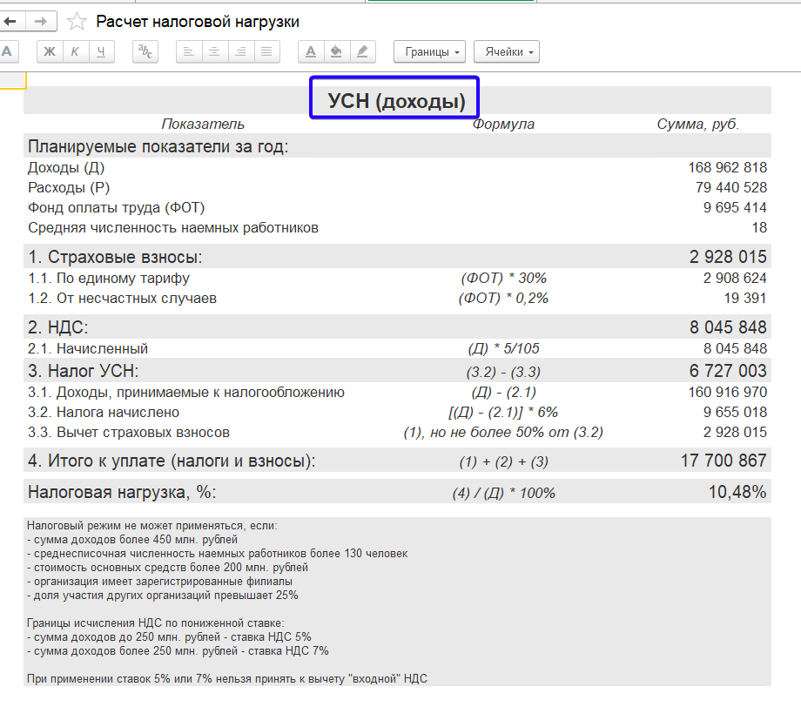
Task: Click the 2. НДС section heading
Action: click(x=57, y=327)
